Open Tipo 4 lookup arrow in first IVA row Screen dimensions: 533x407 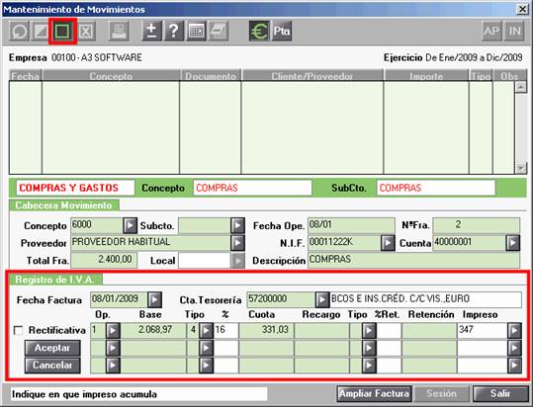(206, 330)
